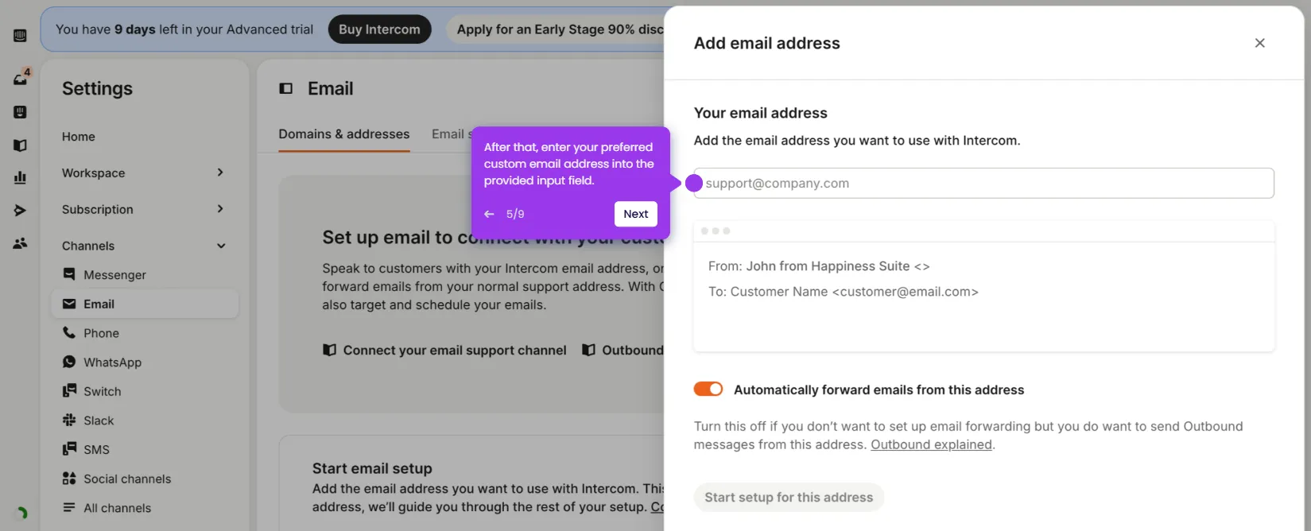Open Home in Settings menu
This screenshot has height=531, width=1311.
[79, 137]
